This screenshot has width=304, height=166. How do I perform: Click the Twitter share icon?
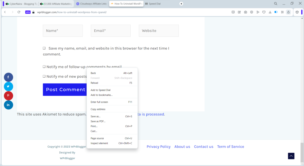pos(8,87)
